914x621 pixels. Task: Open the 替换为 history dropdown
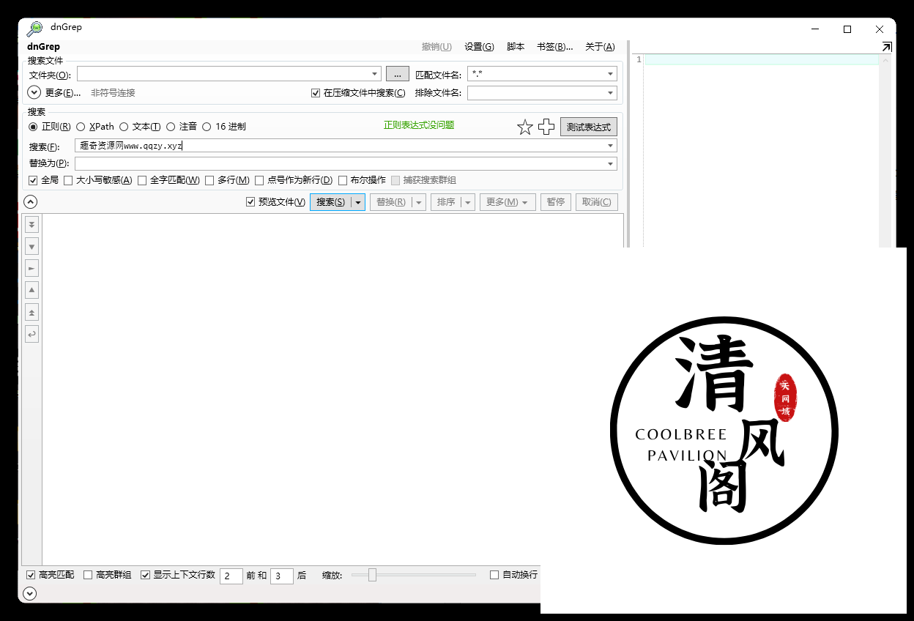point(611,164)
